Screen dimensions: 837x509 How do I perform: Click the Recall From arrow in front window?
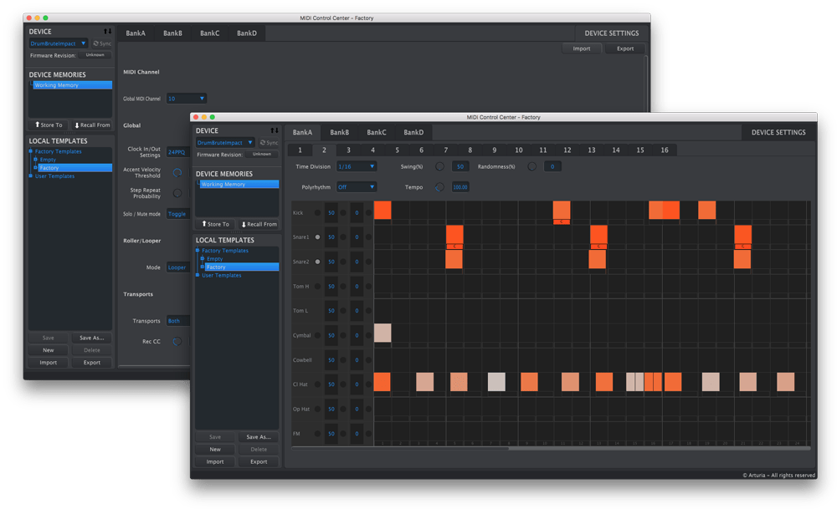(x=244, y=224)
